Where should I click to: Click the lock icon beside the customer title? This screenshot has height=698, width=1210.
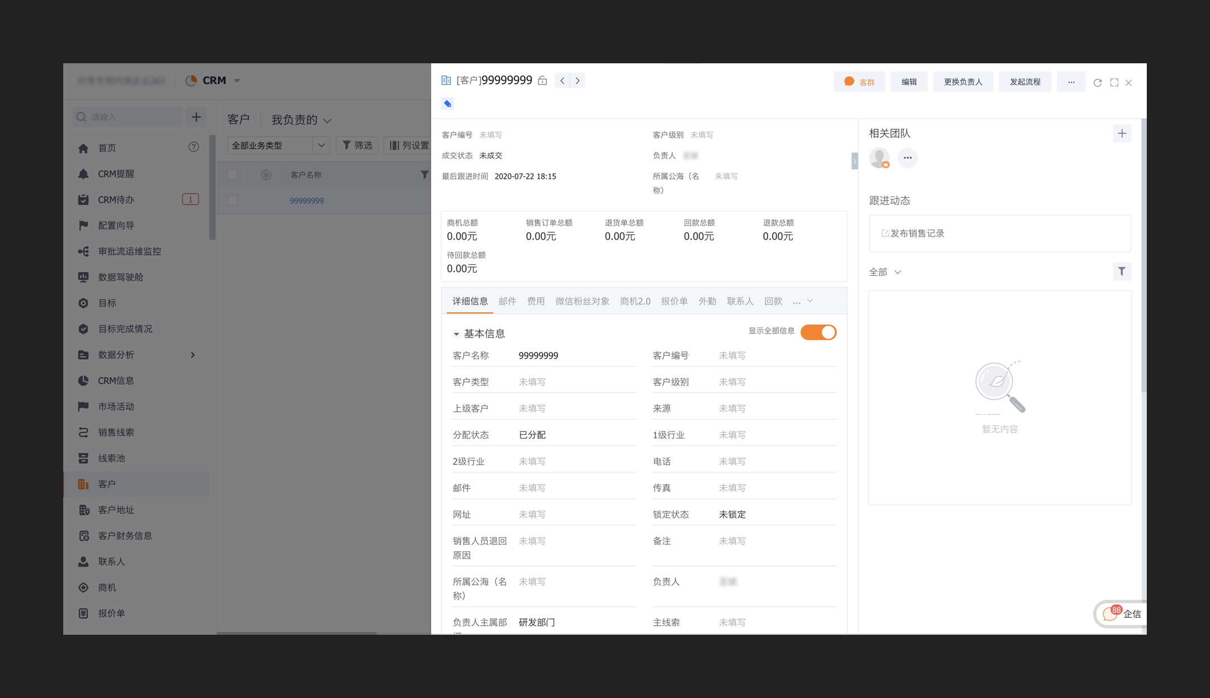(542, 81)
